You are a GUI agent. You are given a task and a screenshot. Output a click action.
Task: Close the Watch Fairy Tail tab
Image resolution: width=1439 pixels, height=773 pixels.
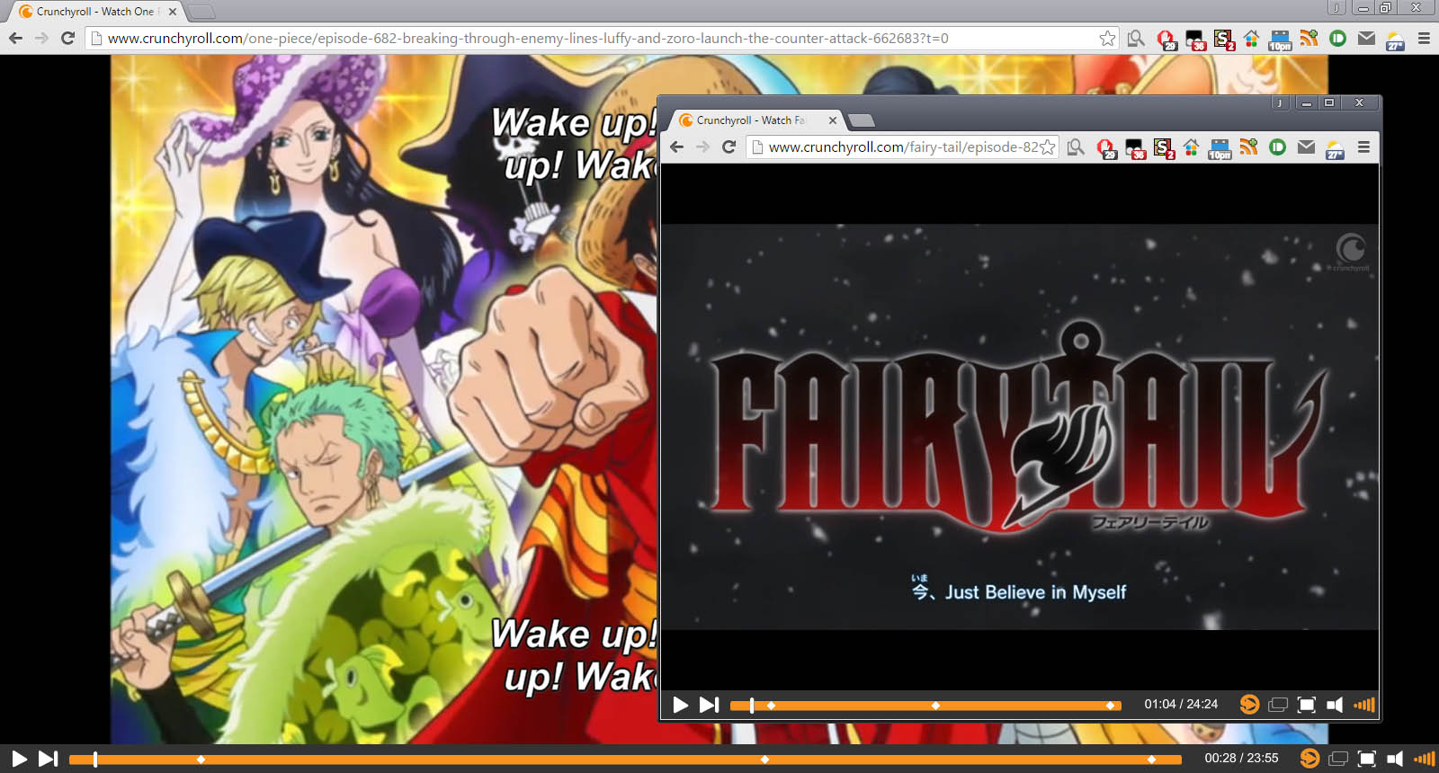click(833, 120)
